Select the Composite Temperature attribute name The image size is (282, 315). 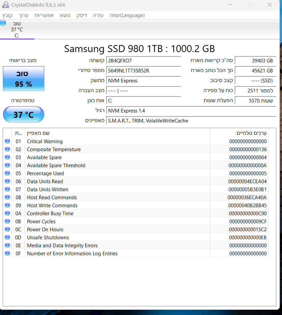pyautogui.click(x=54, y=149)
